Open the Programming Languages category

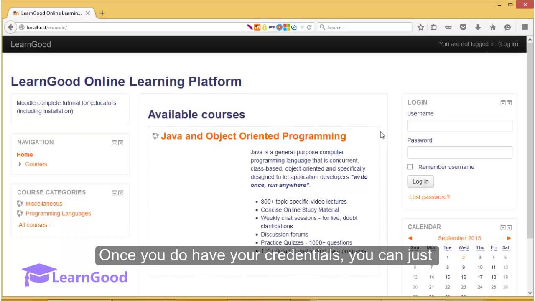point(58,213)
